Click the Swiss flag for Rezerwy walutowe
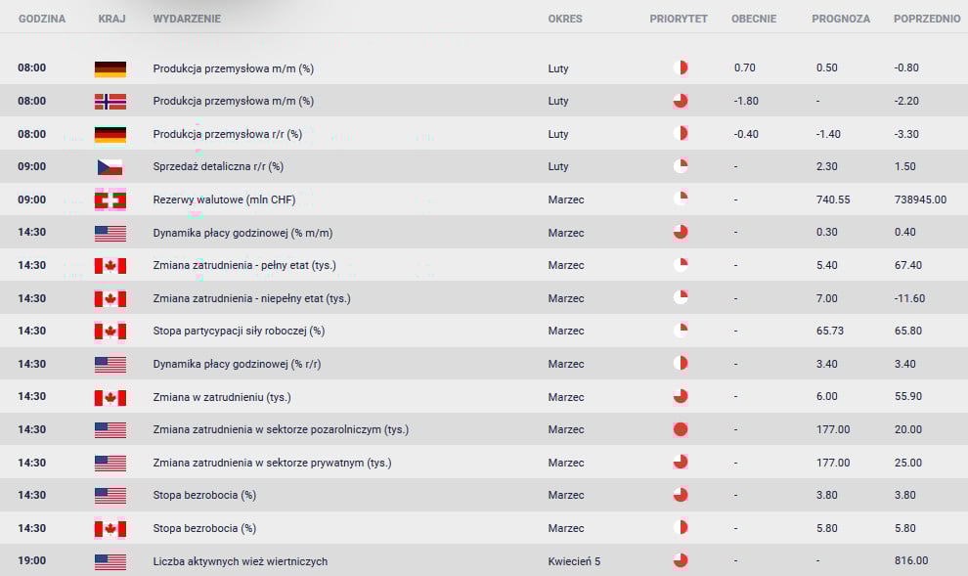 (x=110, y=200)
